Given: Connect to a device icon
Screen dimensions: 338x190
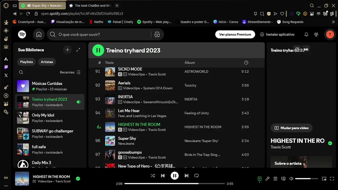Looking at the screenshot, I should tap(283, 179).
